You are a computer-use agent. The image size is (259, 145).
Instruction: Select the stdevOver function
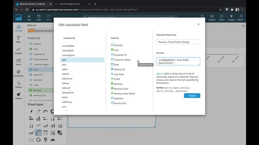(67, 79)
